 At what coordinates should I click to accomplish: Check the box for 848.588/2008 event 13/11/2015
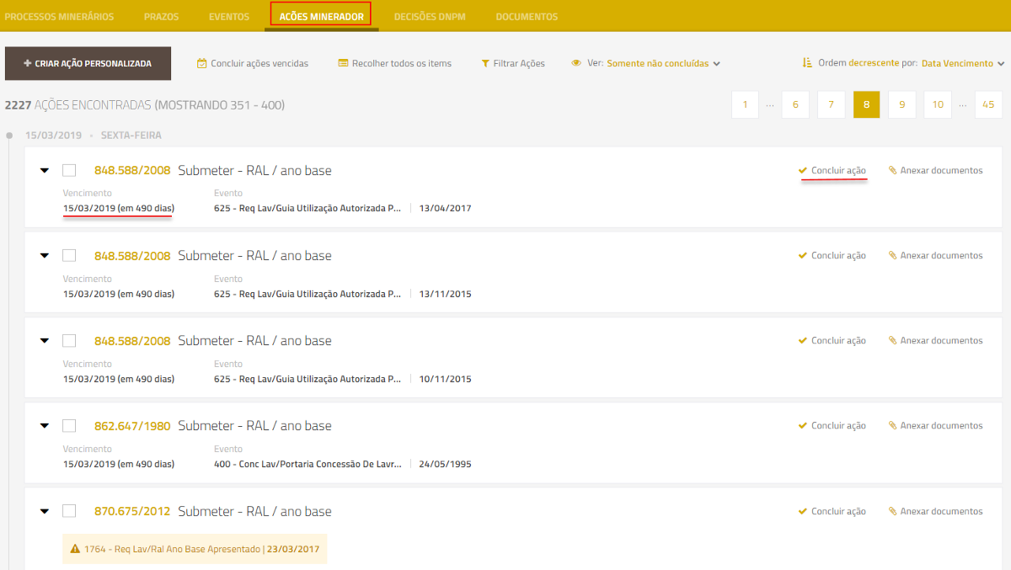(69, 255)
